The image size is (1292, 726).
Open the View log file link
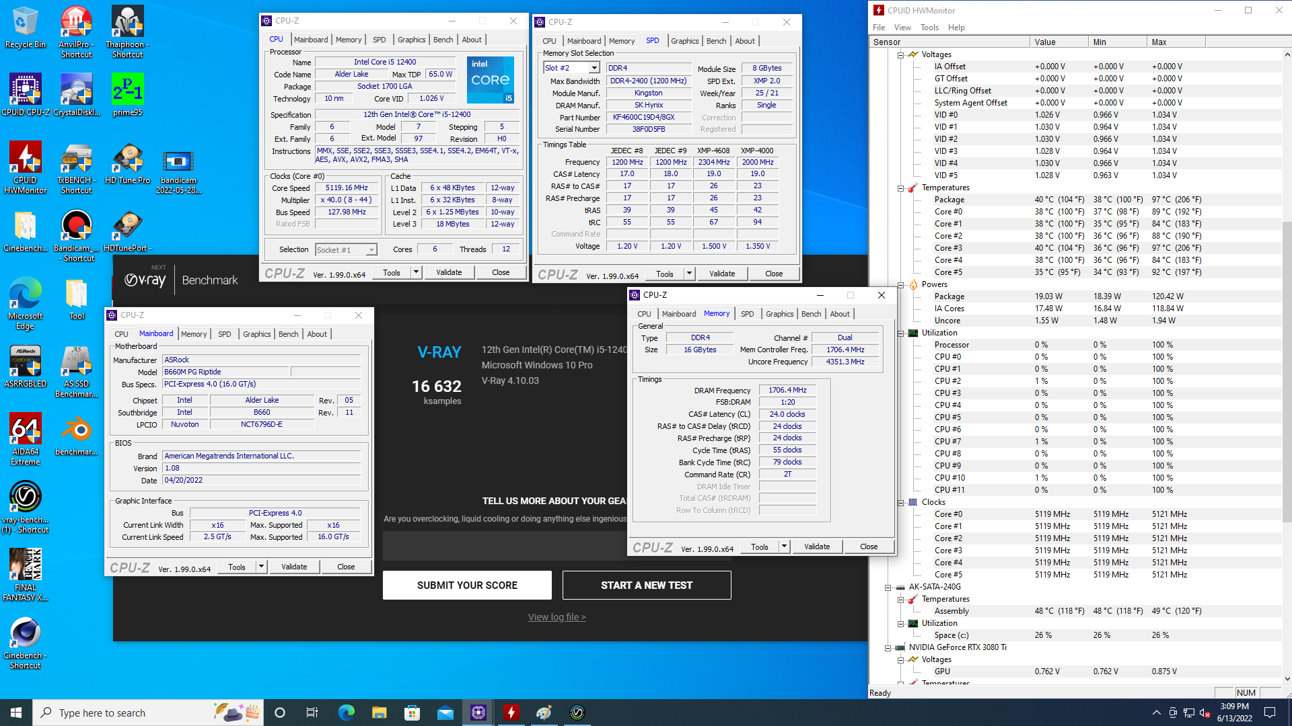pos(557,617)
